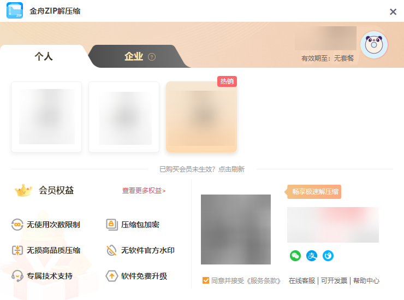Click the 无软件官方水印 text
Screen dimensions: 404x300
coord(148,250)
